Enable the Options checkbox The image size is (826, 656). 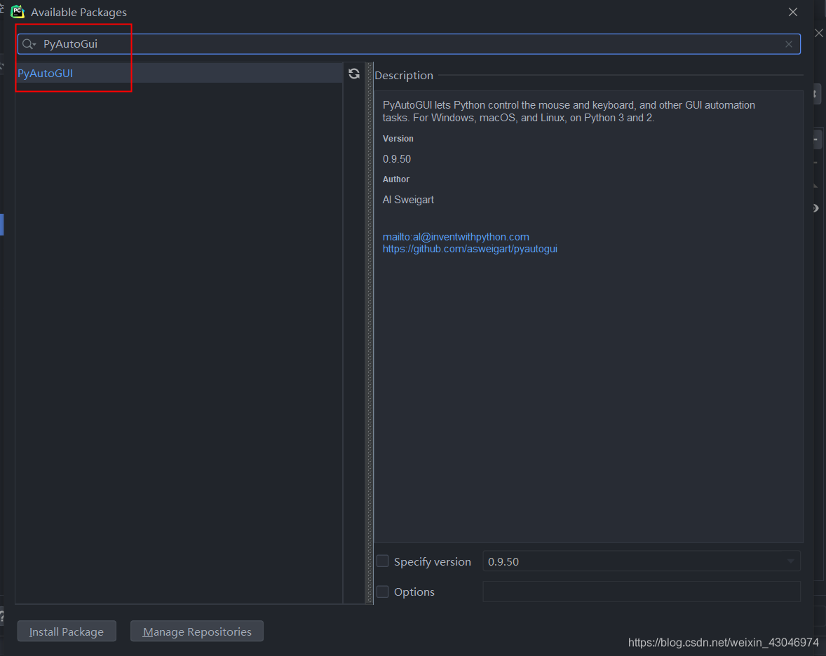pos(382,592)
